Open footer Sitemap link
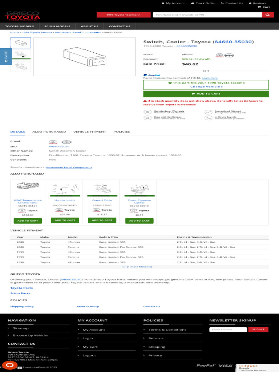 tap(21, 328)
